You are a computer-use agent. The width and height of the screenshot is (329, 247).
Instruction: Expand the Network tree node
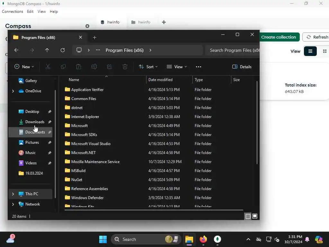click(13, 204)
